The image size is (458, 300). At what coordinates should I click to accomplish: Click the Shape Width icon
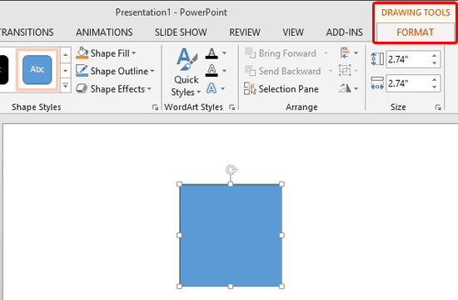click(377, 83)
